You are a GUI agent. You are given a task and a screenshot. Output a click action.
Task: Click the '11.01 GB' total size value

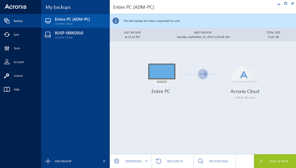[273, 37]
